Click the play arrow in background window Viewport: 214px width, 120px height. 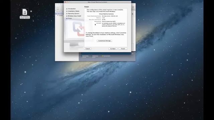pos(132,14)
